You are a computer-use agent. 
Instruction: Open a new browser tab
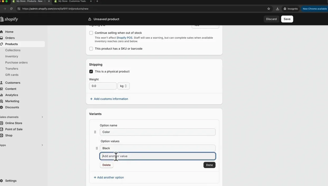pyautogui.click(x=97, y=1)
